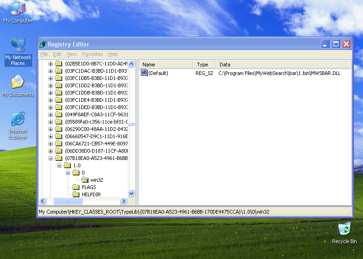Screen dimensions: 363x259
Task: Select the (Default) string value icon
Action: (144, 73)
